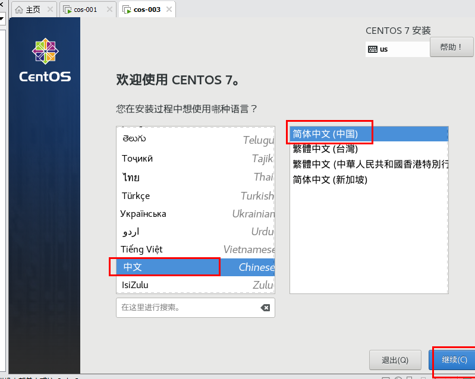Image resolution: width=475 pixels, height=379 pixels.
Task: Click the VM icon on cos-001 tab
Action: coord(67,10)
